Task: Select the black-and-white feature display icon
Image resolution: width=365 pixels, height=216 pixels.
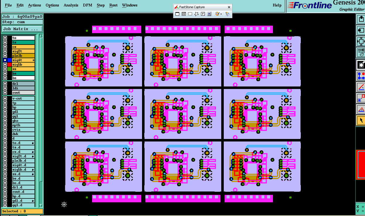Action: coord(361,65)
